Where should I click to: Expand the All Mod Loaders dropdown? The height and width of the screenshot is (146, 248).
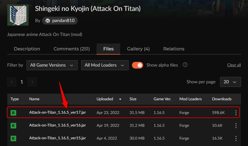pos(105,65)
